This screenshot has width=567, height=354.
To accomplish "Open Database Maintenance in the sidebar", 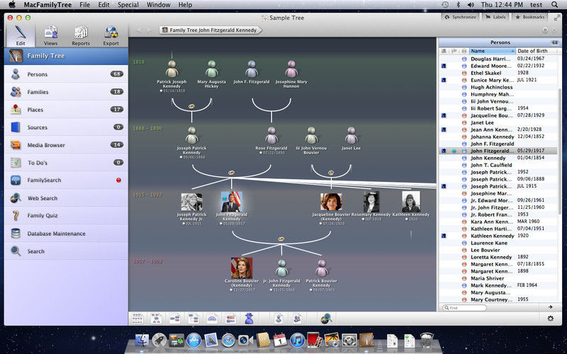I will [66, 234].
